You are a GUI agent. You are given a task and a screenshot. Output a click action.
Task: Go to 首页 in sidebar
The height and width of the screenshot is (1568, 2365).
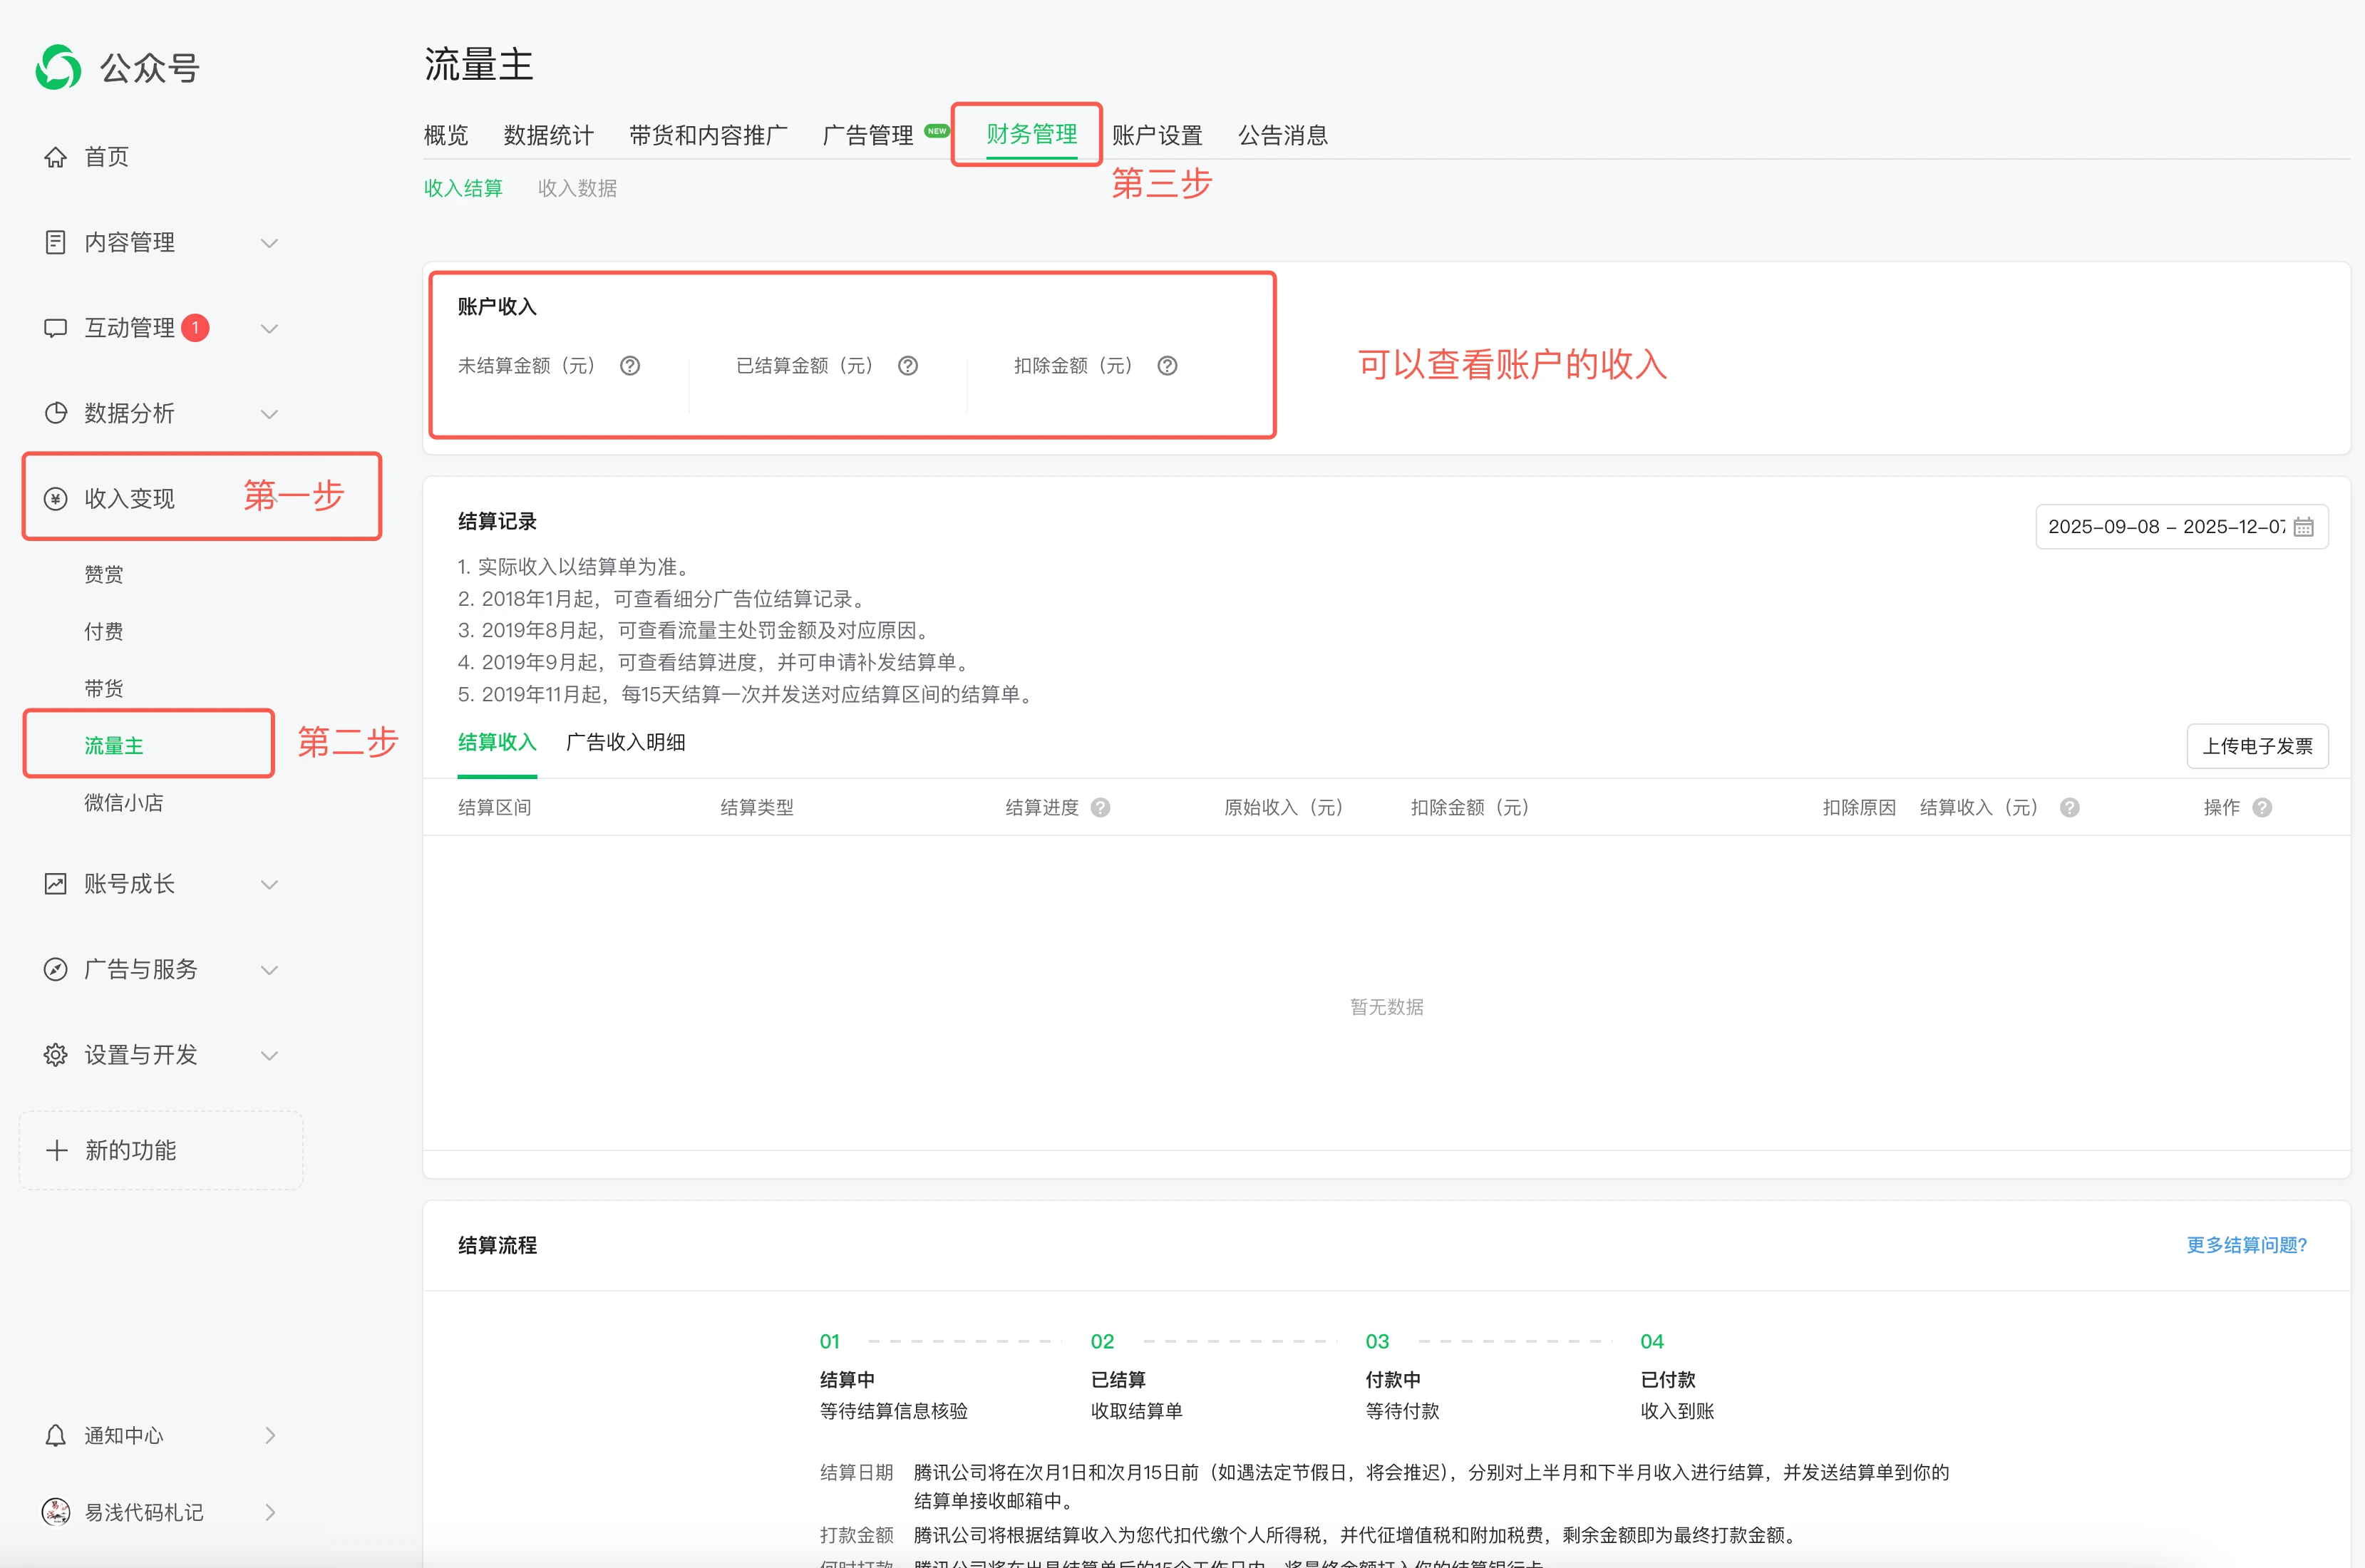(x=106, y=157)
